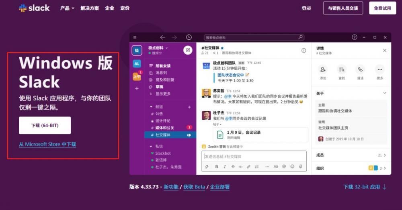This screenshot has height=210, width=402.
Task: Click the 免费试用 button
Action: point(383,8)
